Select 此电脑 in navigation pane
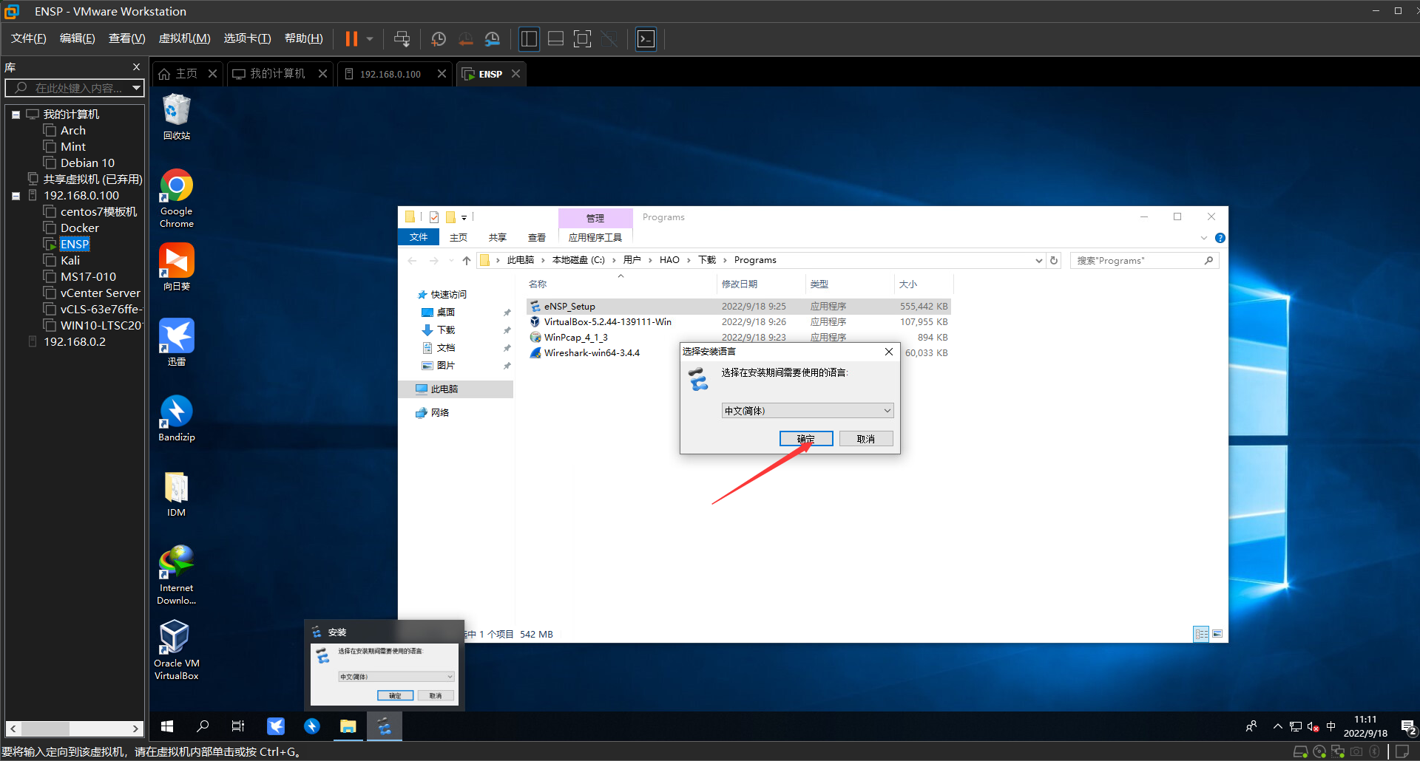1420x761 pixels. (456, 389)
